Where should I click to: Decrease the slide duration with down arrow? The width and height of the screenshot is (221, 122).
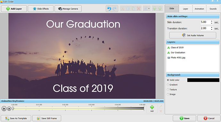click(x=212, y=23)
